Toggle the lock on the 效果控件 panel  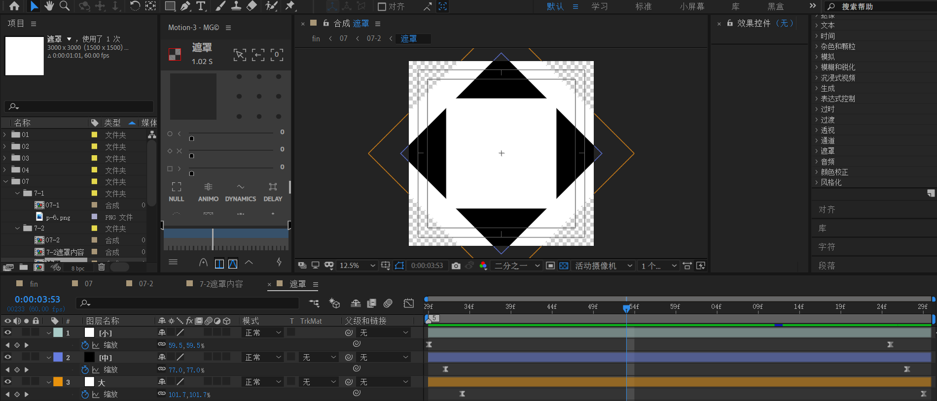pyautogui.click(x=730, y=23)
